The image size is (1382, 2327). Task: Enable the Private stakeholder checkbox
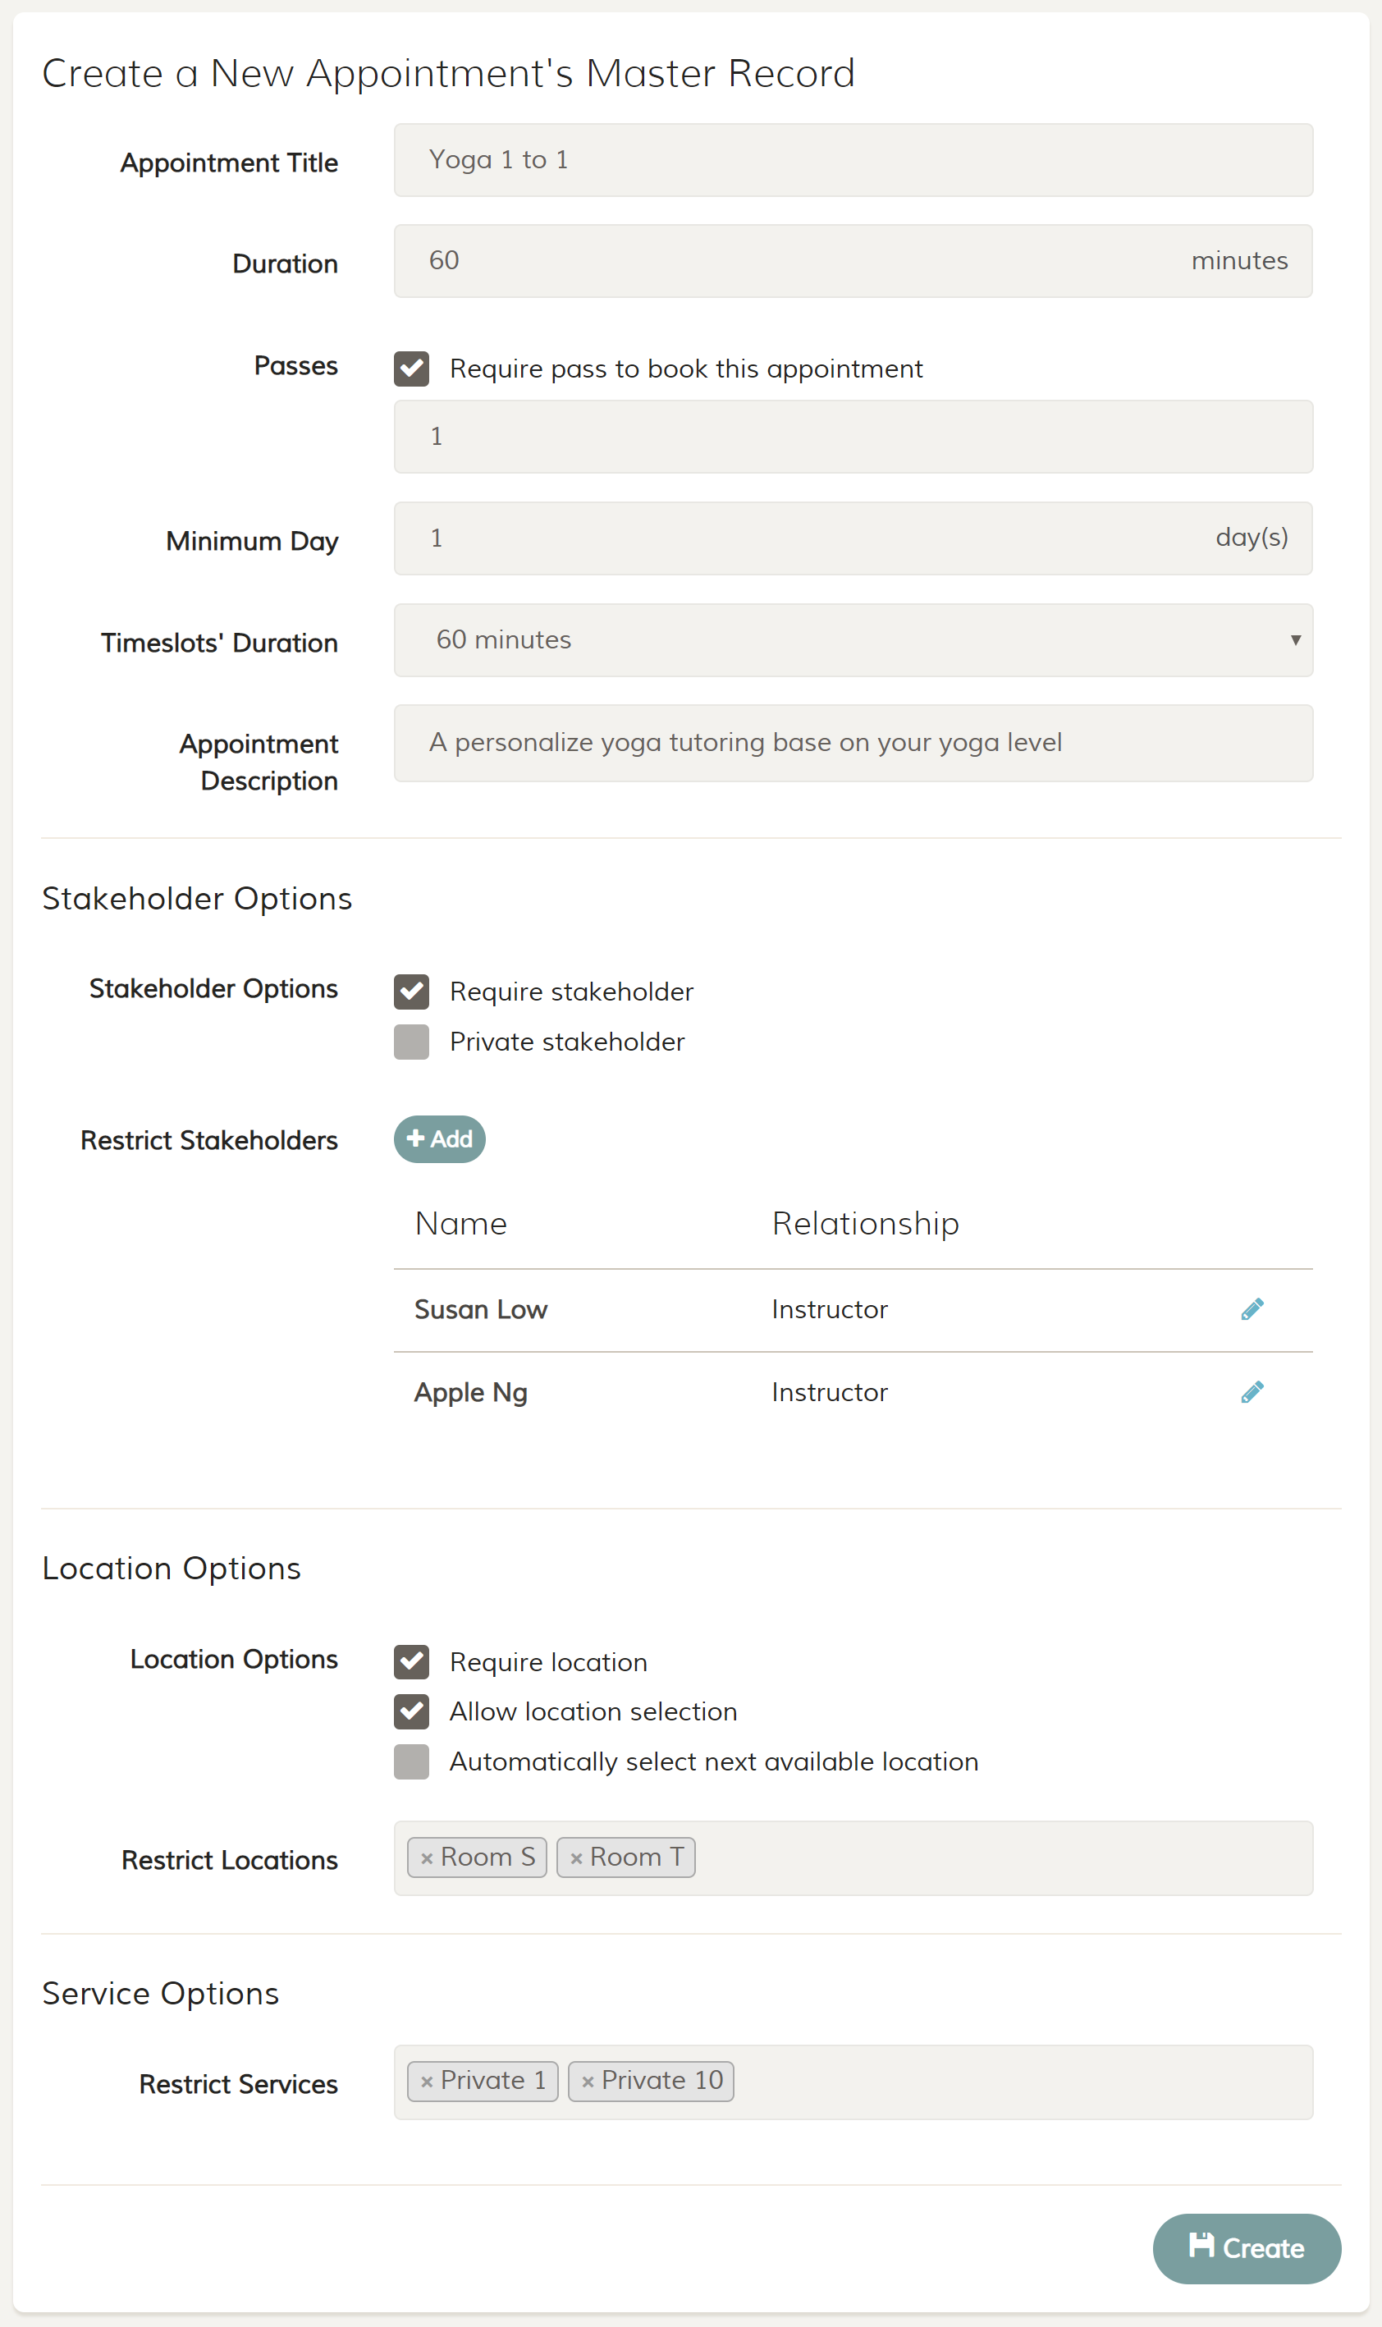(x=410, y=1041)
